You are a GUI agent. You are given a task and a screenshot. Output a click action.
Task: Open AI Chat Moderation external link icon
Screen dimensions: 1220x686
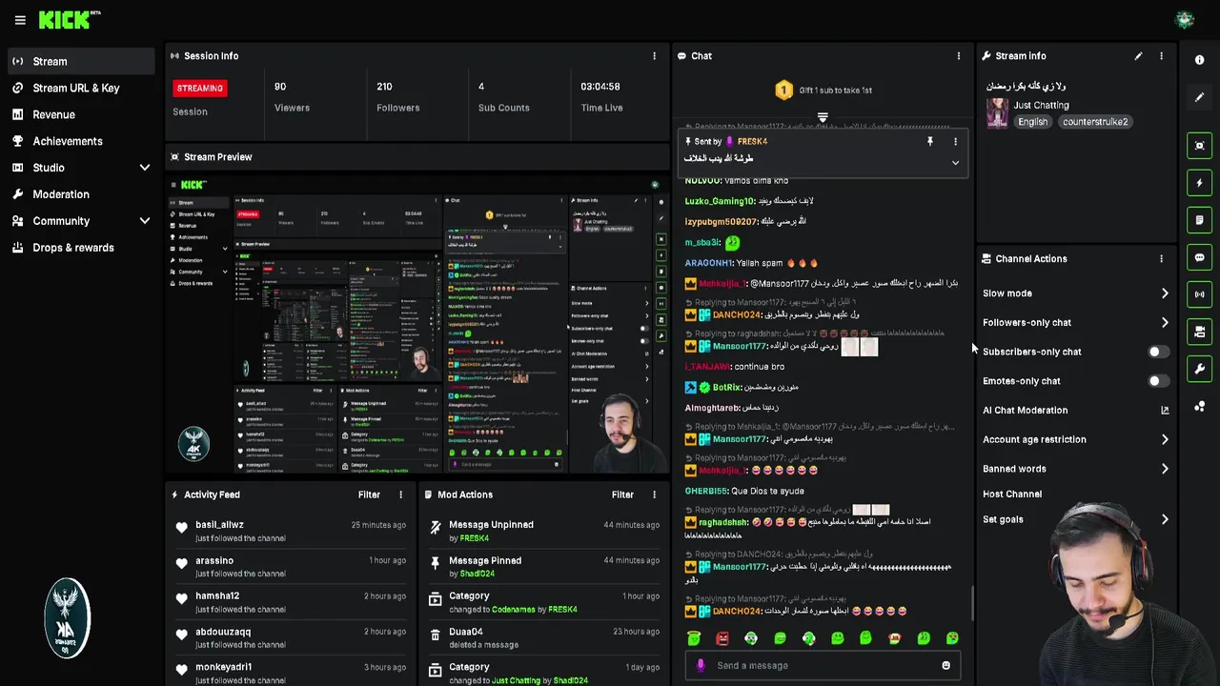(x=1165, y=411)
